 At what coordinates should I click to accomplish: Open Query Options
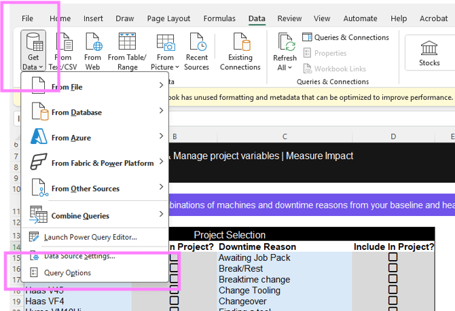click(x=67, y=272)
